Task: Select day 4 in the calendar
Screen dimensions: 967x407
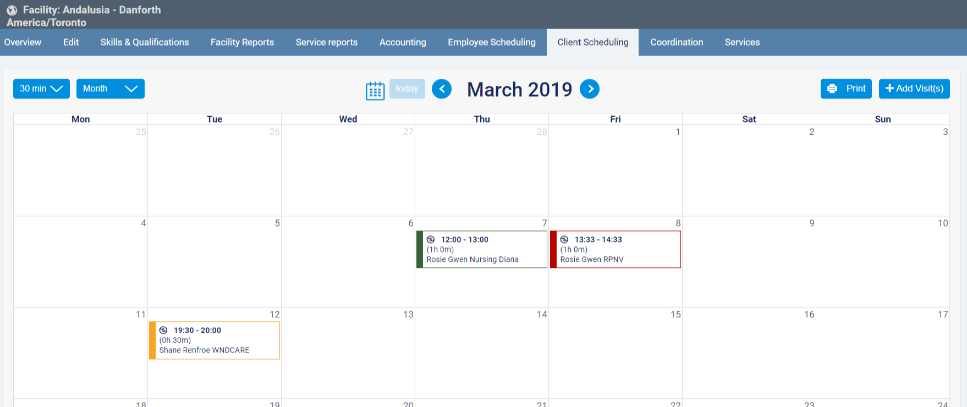Action: tap(143, 223)
